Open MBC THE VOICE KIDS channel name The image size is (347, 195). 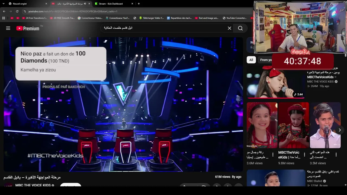[33, 185]
